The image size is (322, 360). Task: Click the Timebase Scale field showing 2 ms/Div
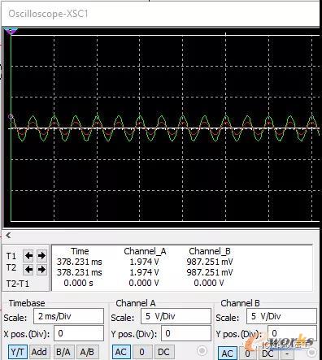(68, 316)
